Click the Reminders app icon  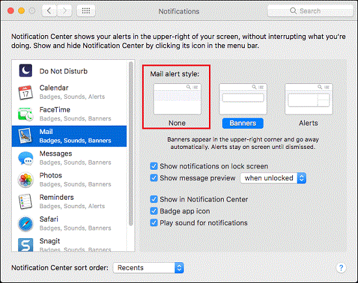(x=25, y=202)
